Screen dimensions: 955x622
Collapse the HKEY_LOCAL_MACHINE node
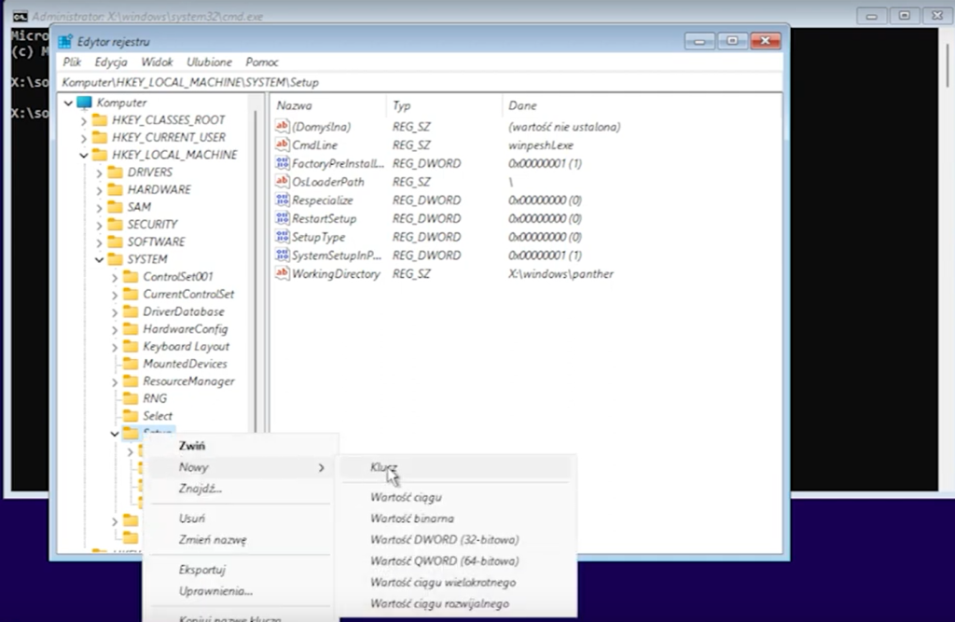click(x=83, y=156)
